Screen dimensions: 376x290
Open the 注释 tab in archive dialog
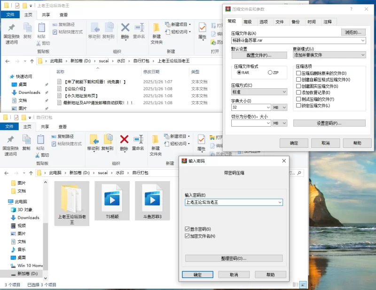tap(328, 22)
